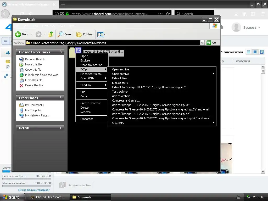Choose Open file location in context menu
This screenshot has height=201, width=268.
pyautogui.click(x=91, y=65)
